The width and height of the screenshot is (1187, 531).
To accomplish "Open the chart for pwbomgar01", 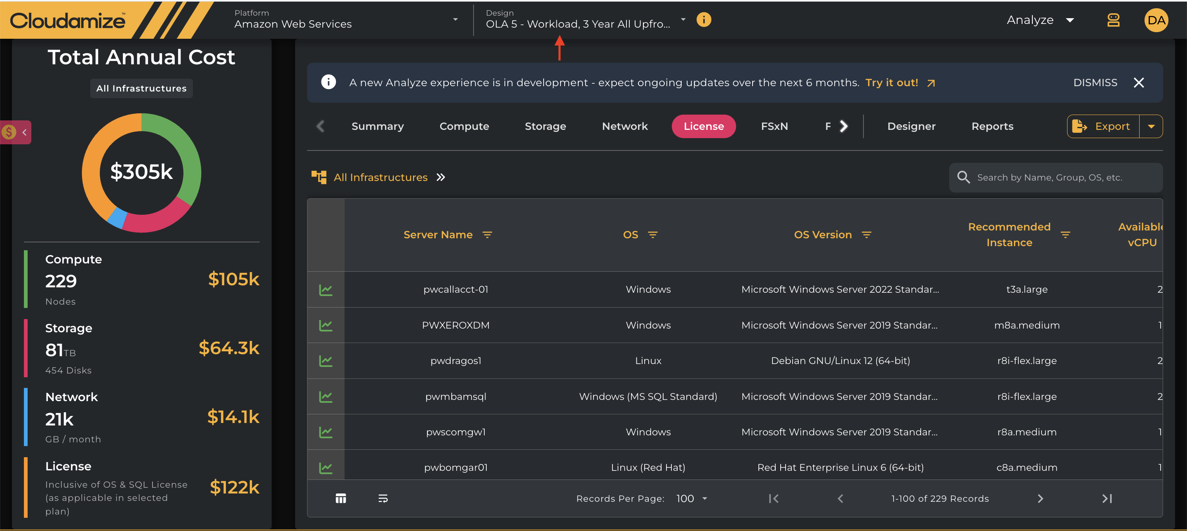I will tap(325, 468).
